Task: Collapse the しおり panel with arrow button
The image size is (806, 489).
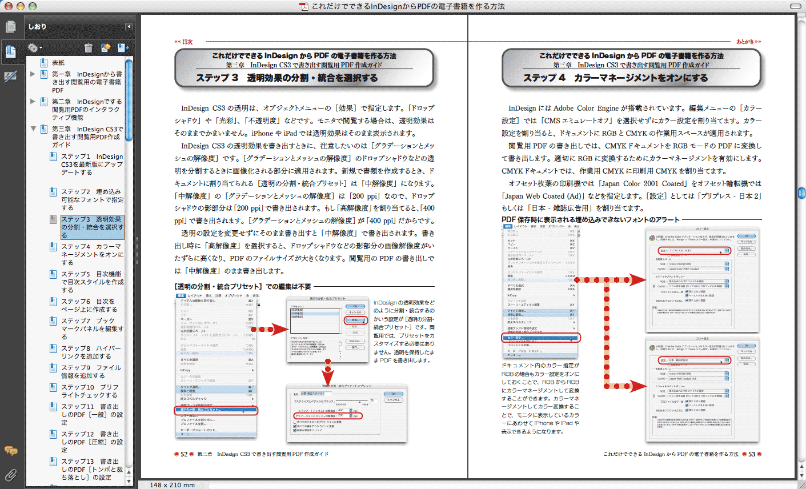Action: 129,27
